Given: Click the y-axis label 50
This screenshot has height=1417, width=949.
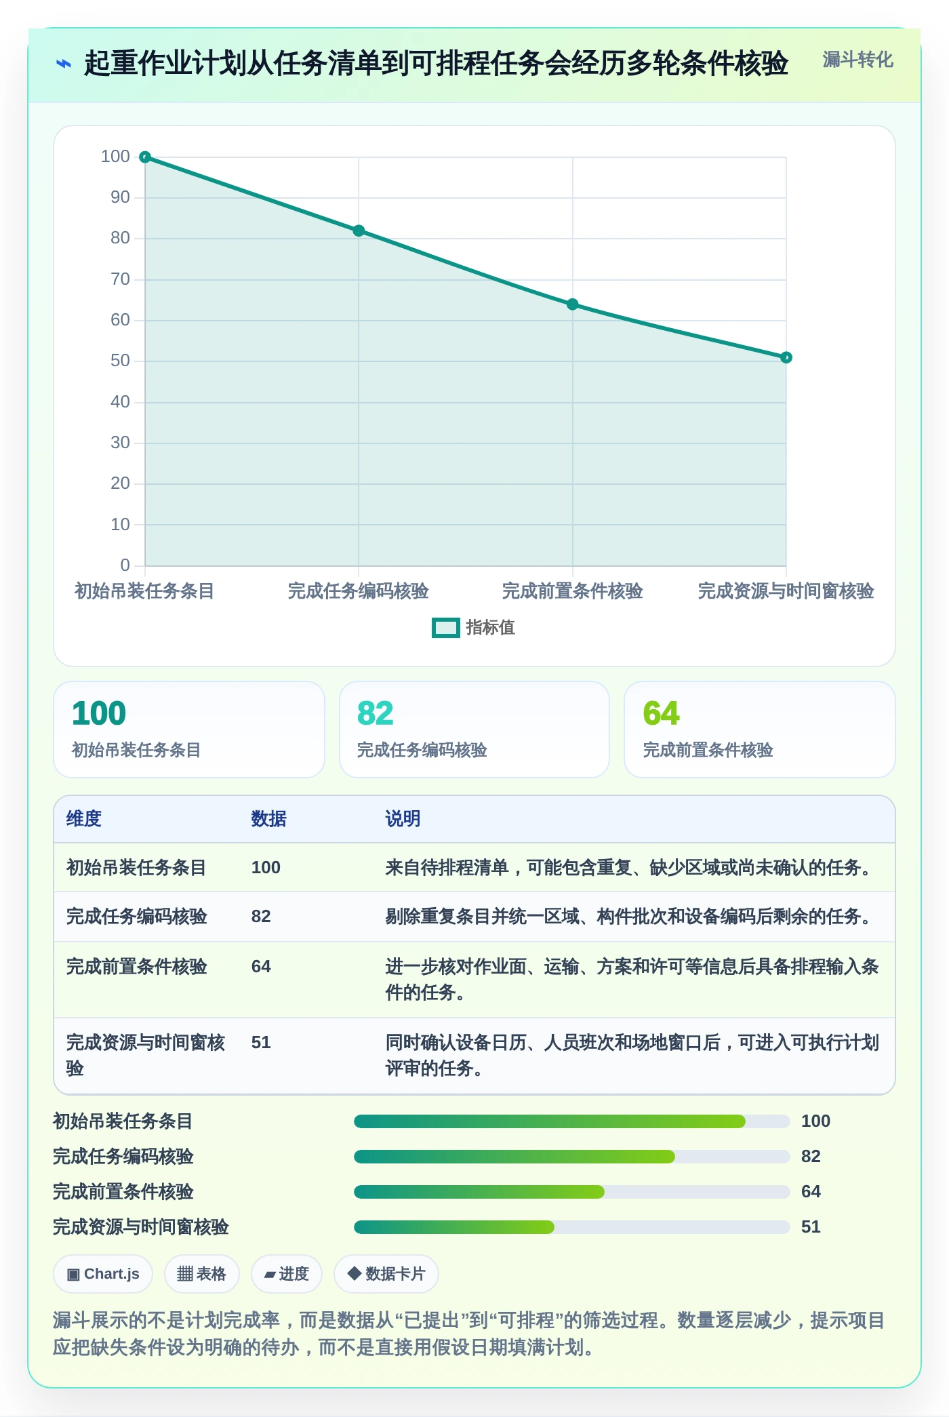Looking at the screenshot, I should coord(120,361).
